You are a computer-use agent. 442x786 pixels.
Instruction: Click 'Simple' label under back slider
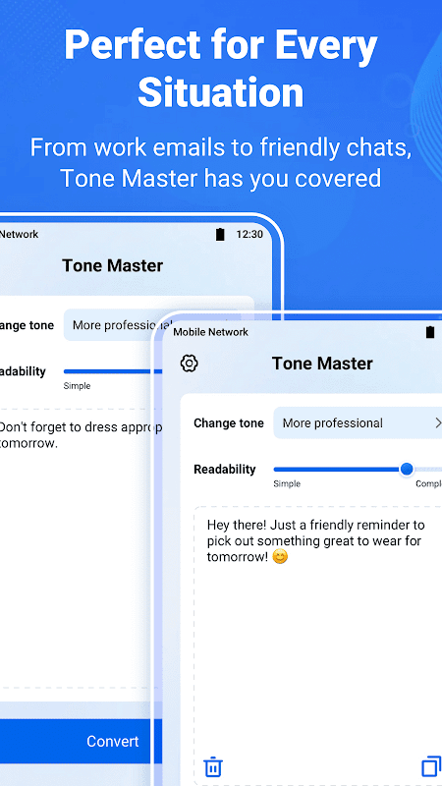tap(77, 386)
